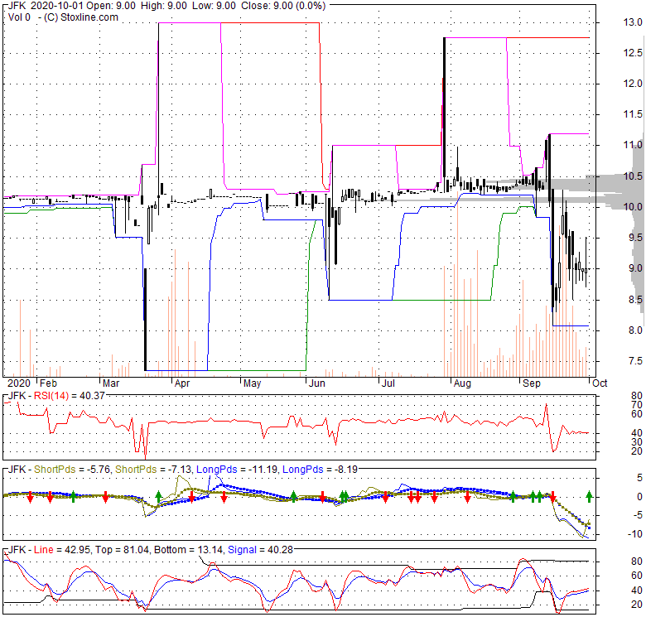Image resolution: width=646 pixels, height=617 pixels.
Task: Click the 'Sep' month label
Action: tap(532, 383)
